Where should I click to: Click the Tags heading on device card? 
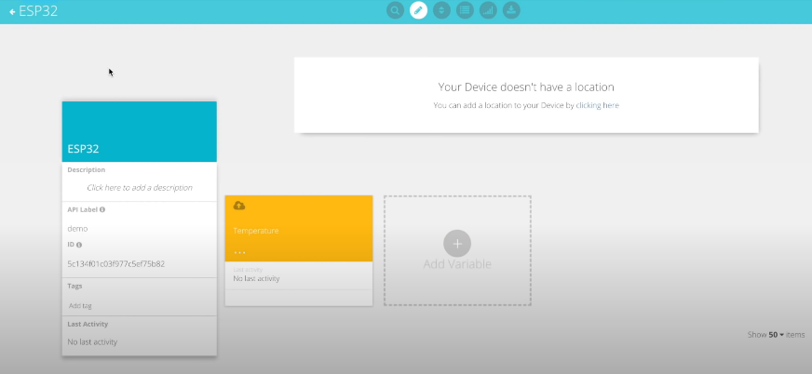tap(75, 286)
